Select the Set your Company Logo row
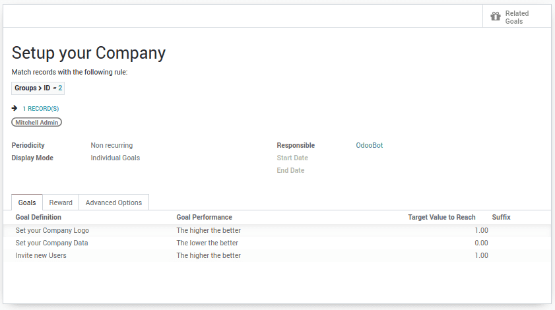 click(x=52, y=230)
